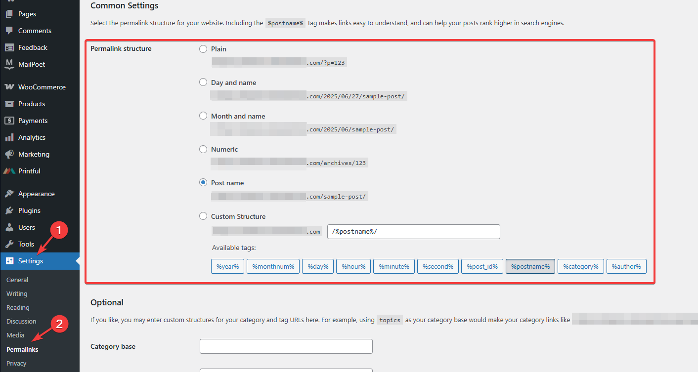698x372 pixels.
Task: Go to Discussion settings in submenu
Action: coord(21,321)
